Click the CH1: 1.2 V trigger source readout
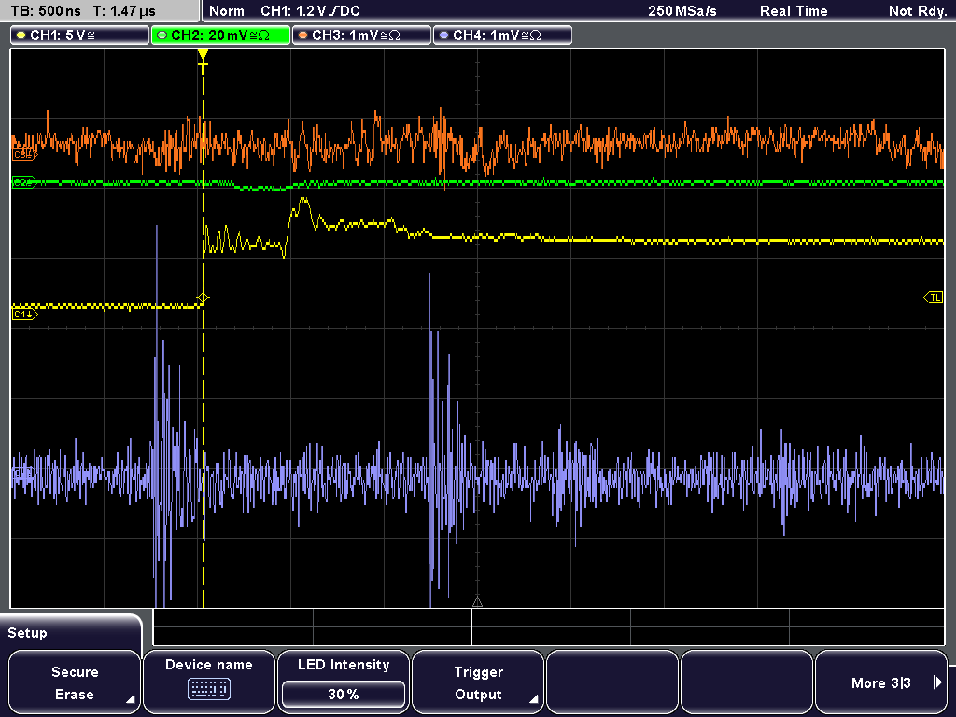This screenshot has height=717, width=956. click(x=310, y=11)
